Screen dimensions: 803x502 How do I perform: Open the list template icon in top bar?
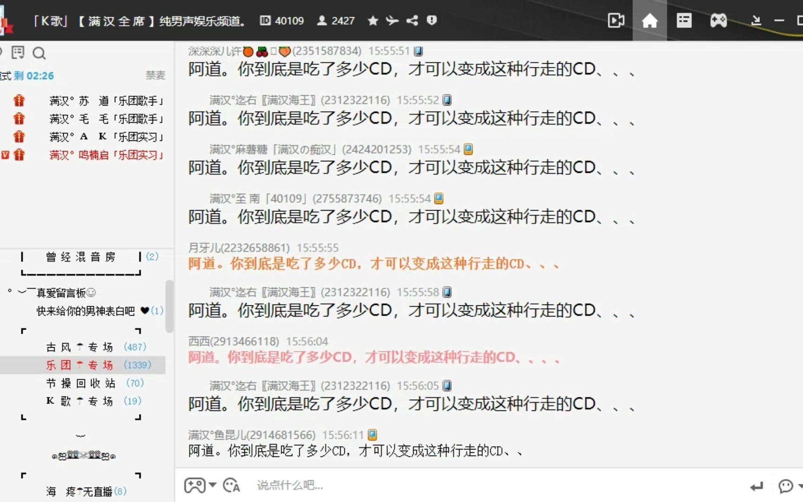pyautogui.click(x=684, y=20)
